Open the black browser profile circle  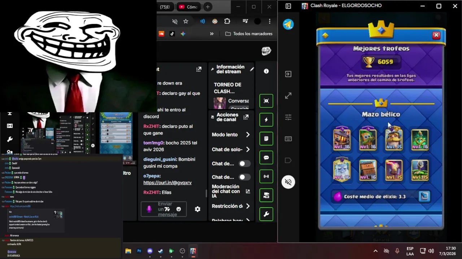point(257,21)
